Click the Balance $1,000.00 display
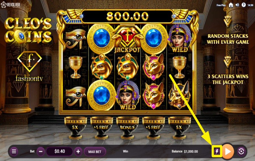 (x=185, y=151)
